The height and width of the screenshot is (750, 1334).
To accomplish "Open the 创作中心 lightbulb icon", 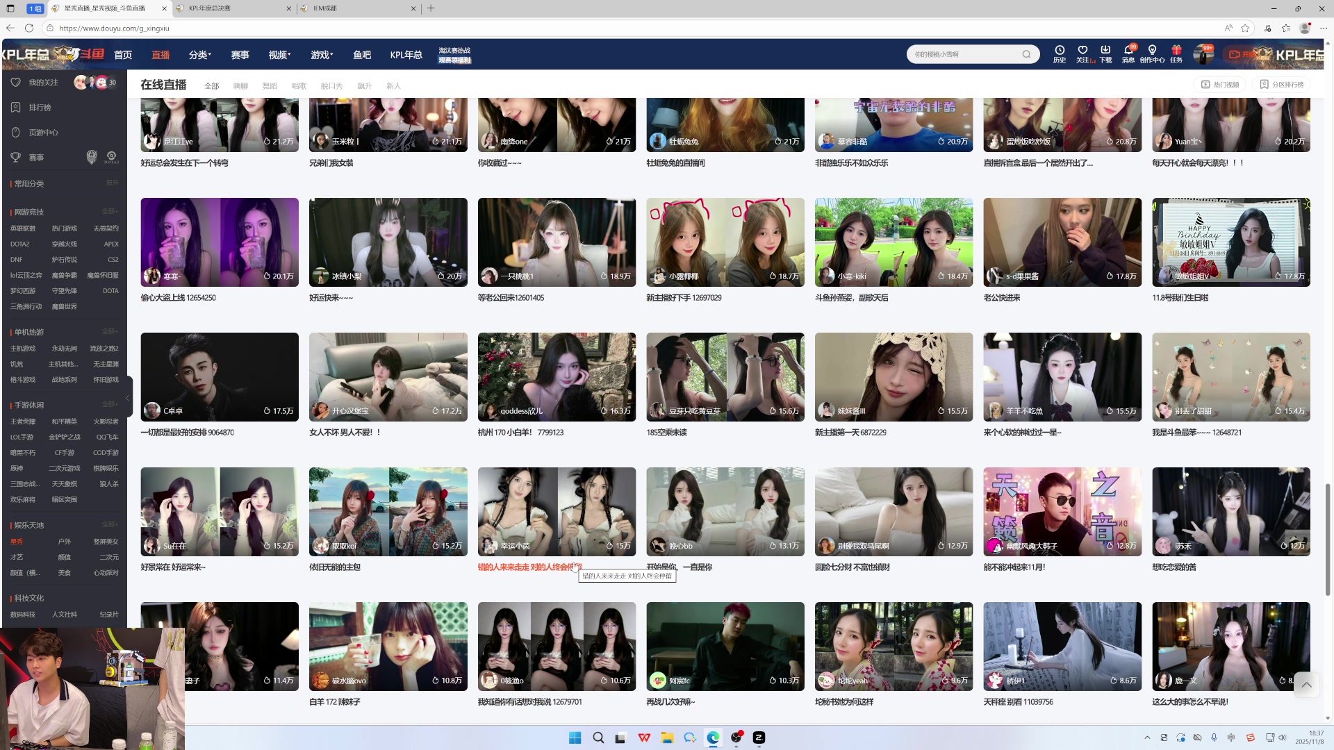I will tap(1152, 51).
